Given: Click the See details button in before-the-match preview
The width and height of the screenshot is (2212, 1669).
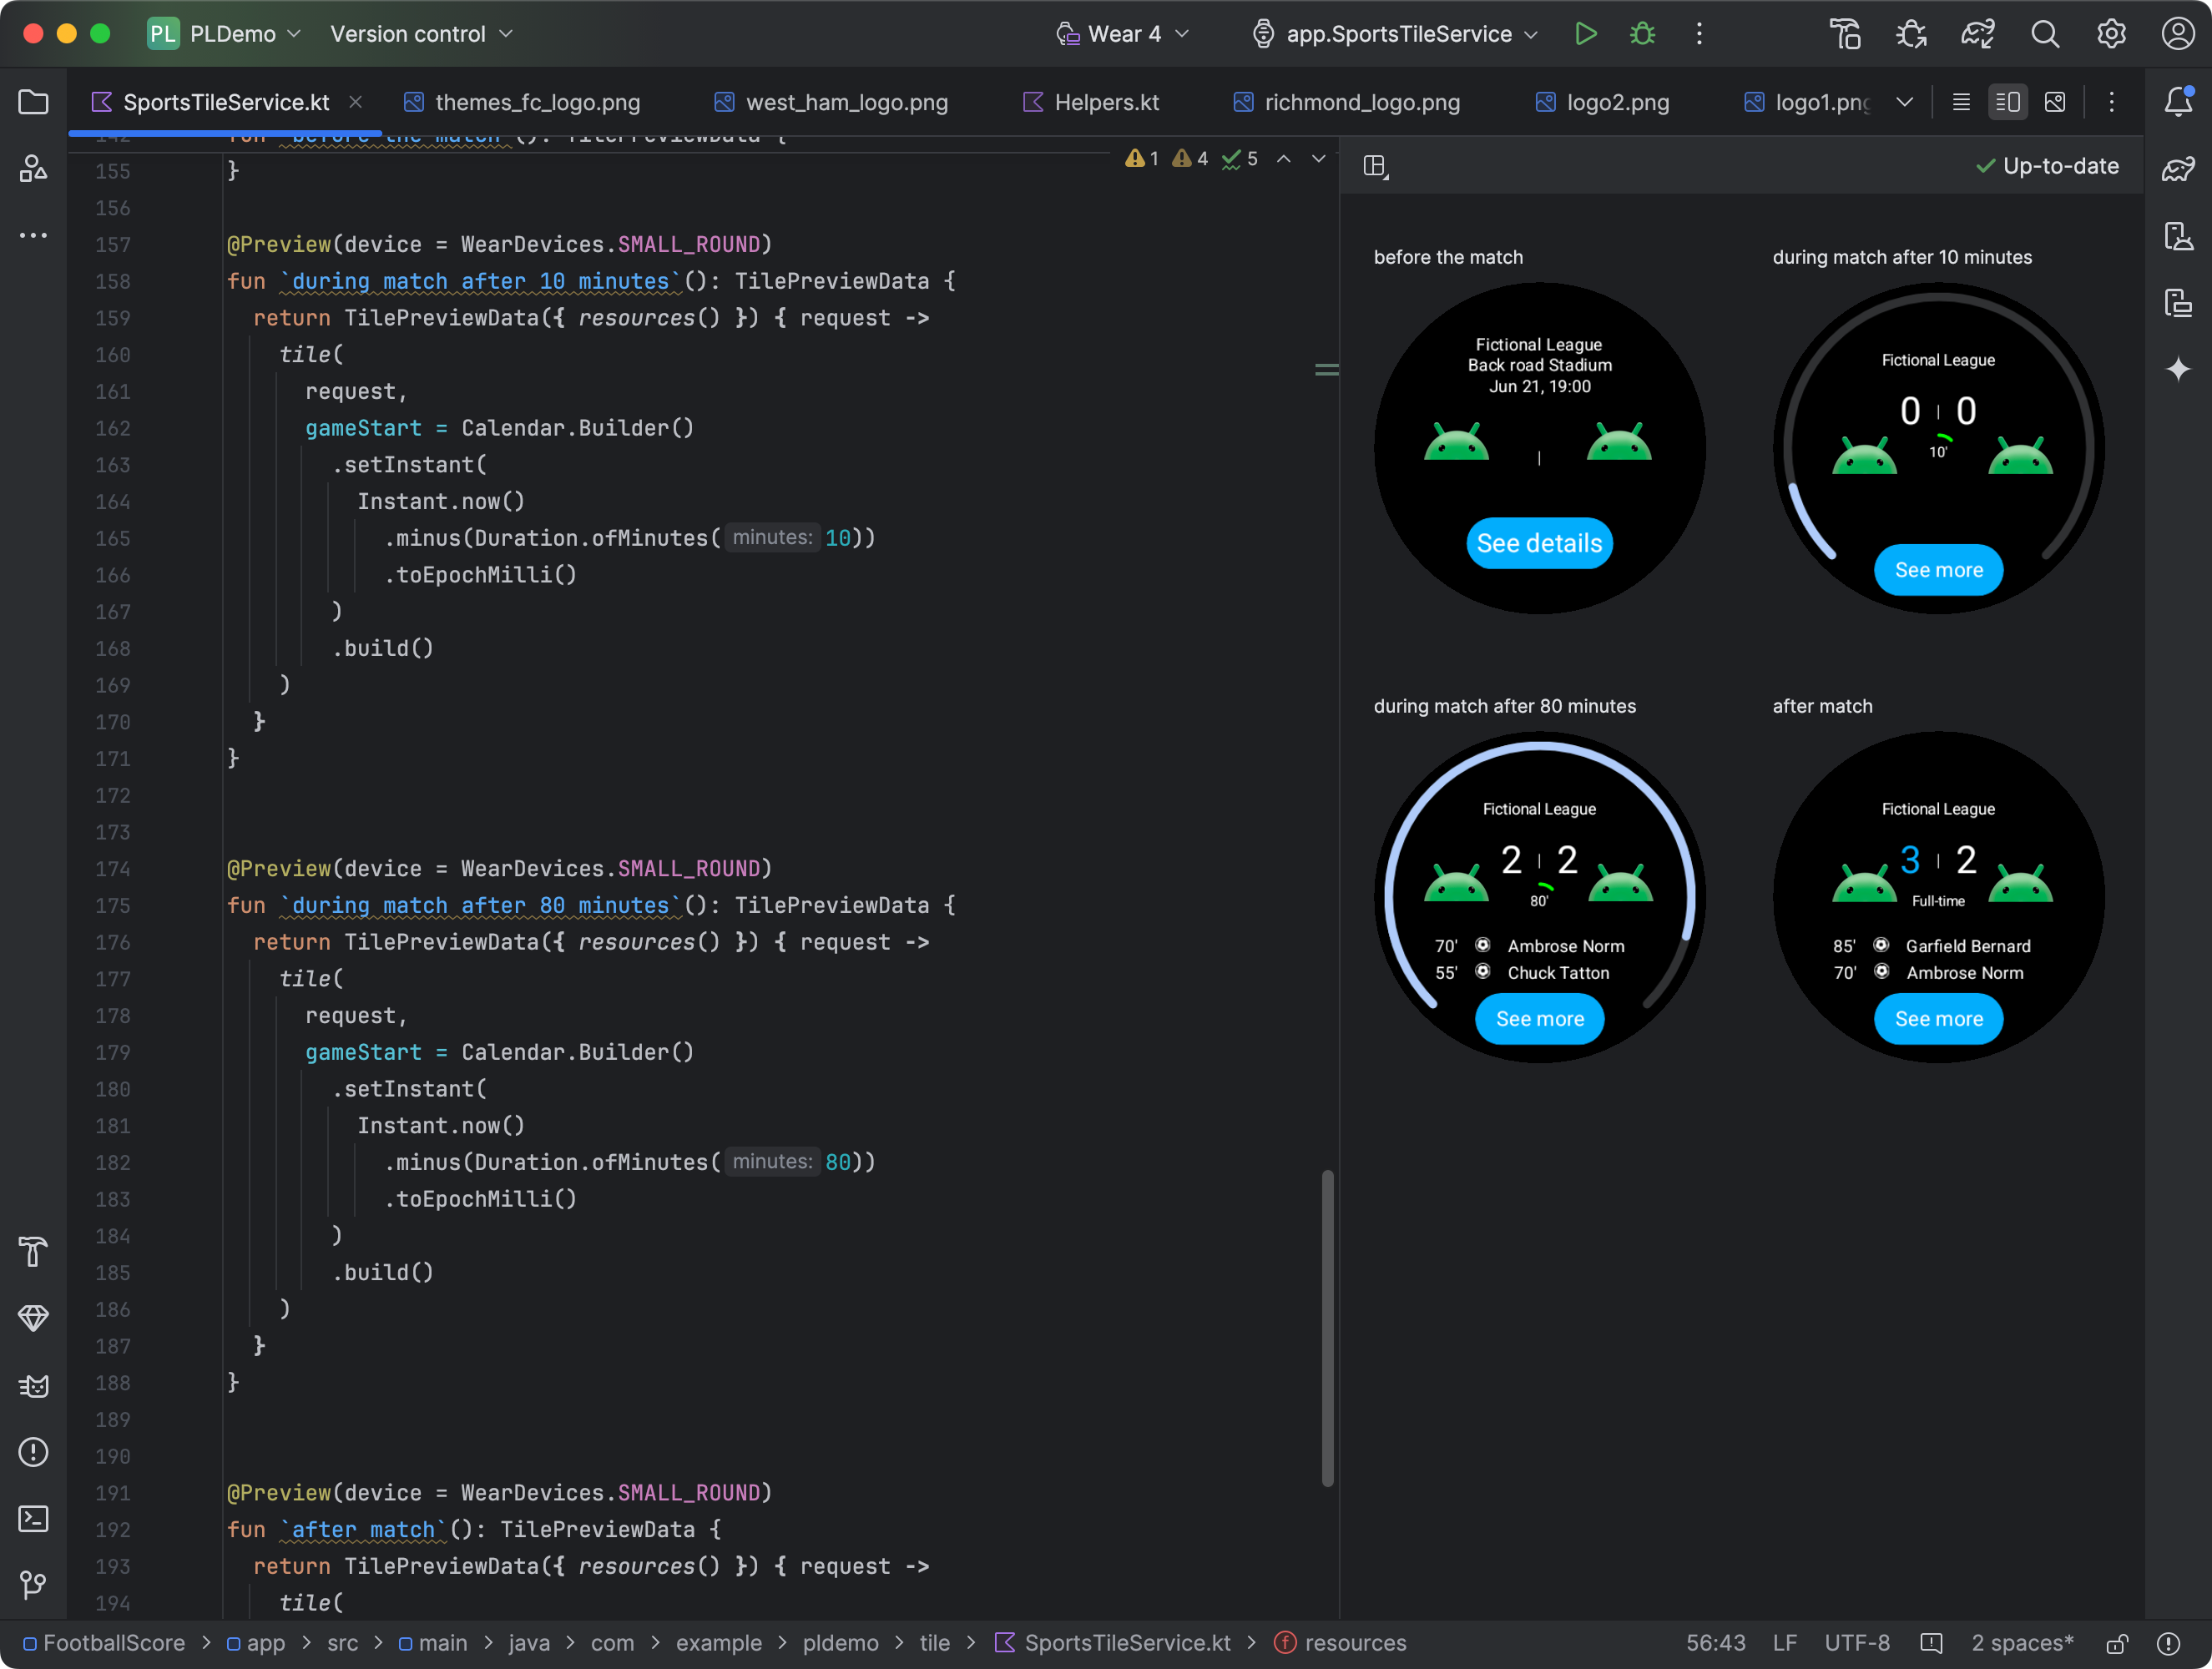Looking at the screenshot, I should tap(1539, 542).
